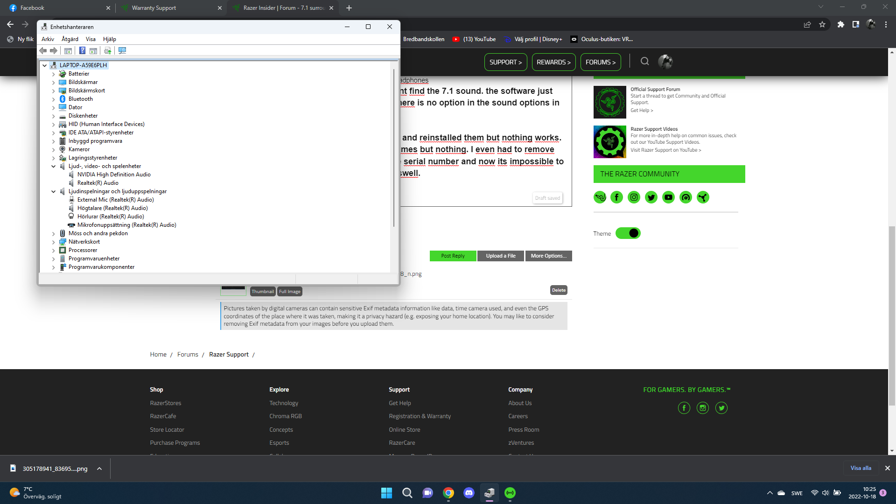Image resolution: width=896 pixels, height=504 pixels.
Task: Open Razer community Facebook icon
Action: coord(616,197)
